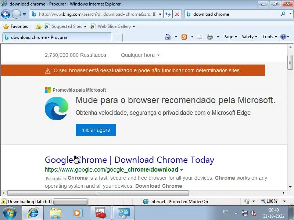Click the network tray icon
This screenshot has width=294, height=220.
coord(245,213)
